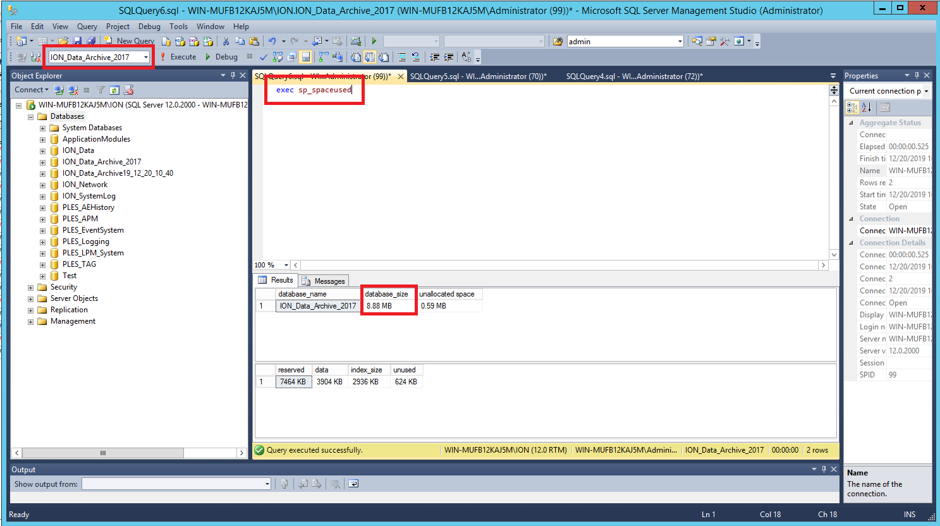Open Connect dropdown in Object Explorer
940x526 pixels.
(32, 90)
